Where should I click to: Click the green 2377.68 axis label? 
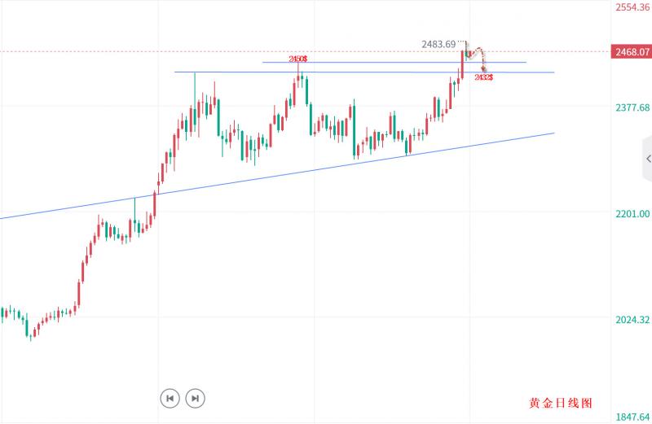pos(632,108)
